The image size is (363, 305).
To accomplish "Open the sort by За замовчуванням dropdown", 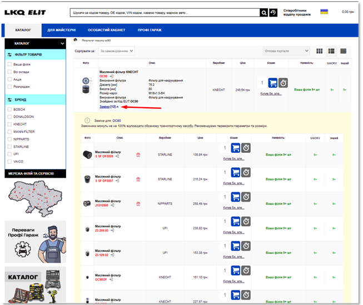I will coord(116,51).
